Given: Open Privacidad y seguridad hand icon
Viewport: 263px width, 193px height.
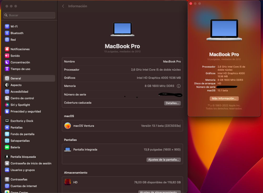Looking at the screenshot, I should click(x=7, y=111).
